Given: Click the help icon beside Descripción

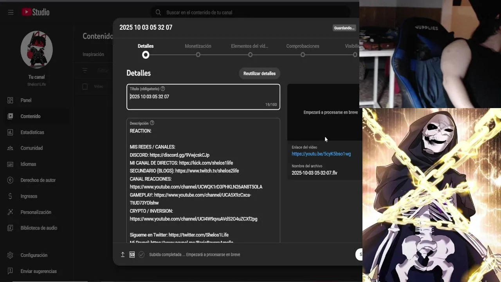Looking at the screenshot, I should coord(152,123).
